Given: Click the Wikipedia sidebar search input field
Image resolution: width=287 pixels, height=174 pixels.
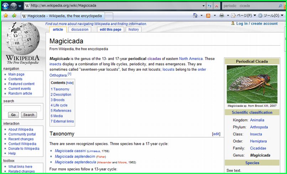Looking at the screenshot, I should [22, 108].
